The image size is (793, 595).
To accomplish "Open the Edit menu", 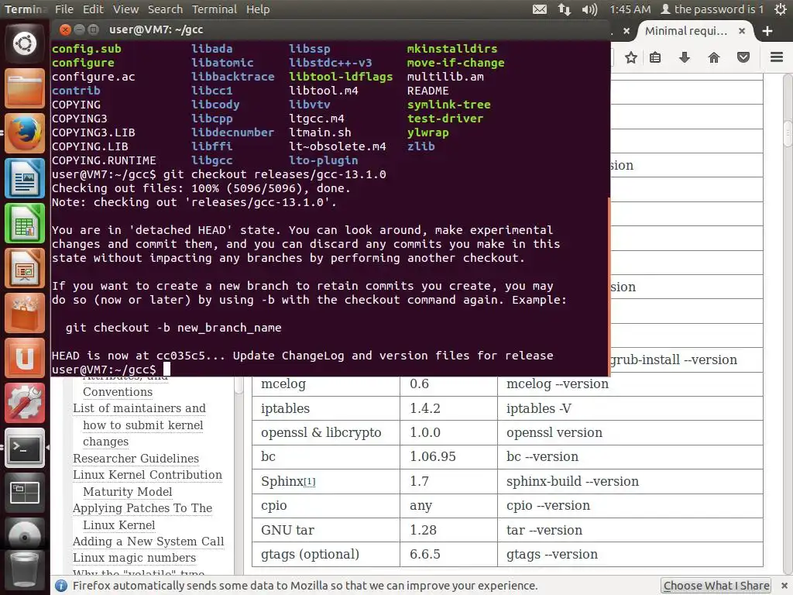I will [93, 9].
